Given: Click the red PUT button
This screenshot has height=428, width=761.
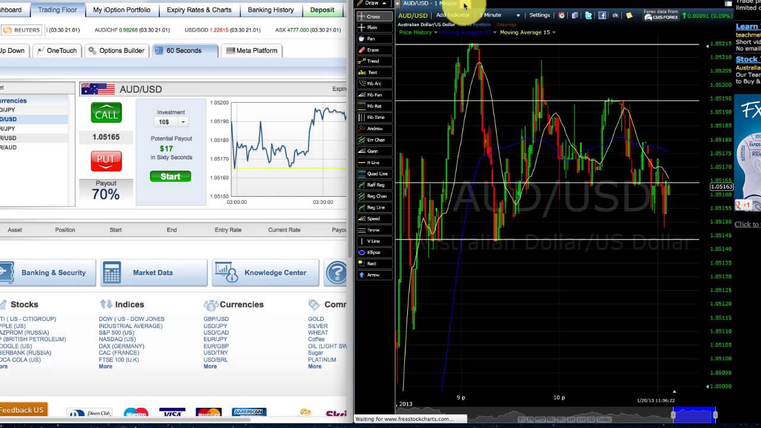Looking at the screenshot, I should click(x=106, y=160).
